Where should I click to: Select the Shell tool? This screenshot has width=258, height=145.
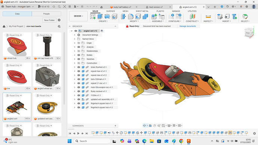[x=138, y=16]
